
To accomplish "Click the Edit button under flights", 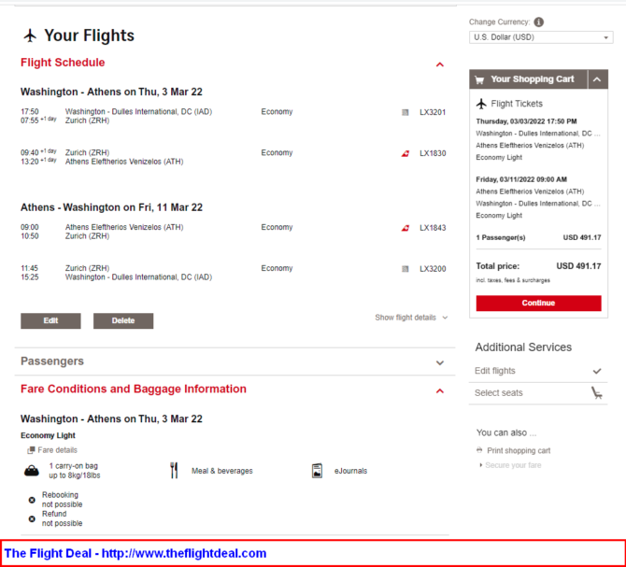I will 50,320.
